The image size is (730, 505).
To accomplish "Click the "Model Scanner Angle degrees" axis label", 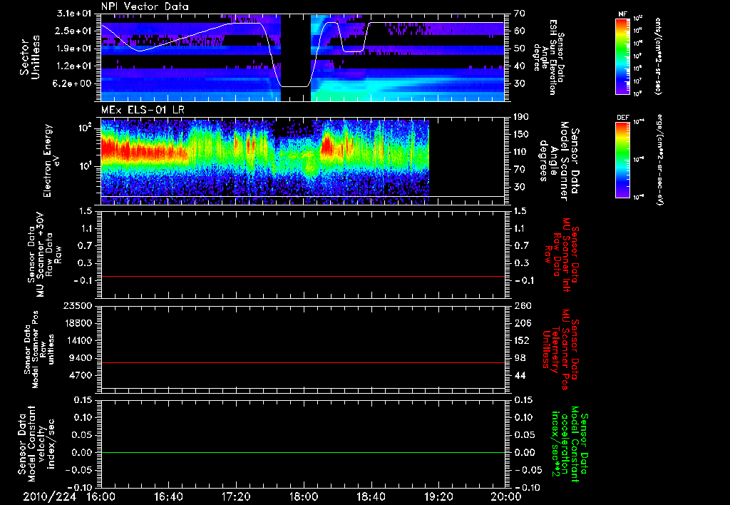I will [559, 161].
